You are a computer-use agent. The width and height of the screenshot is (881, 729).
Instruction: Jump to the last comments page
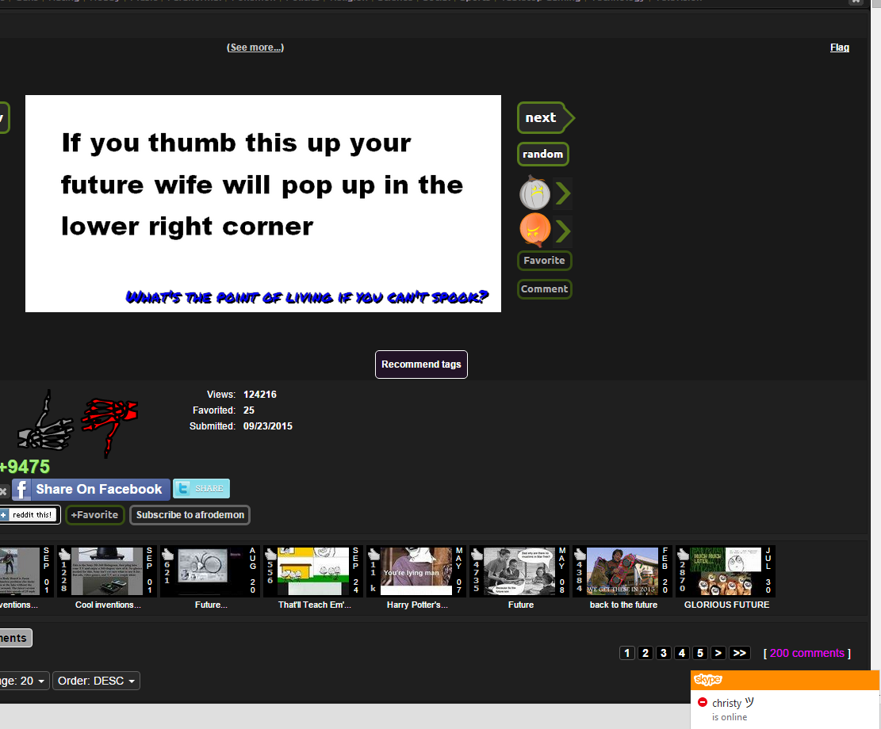(x=739, y=653)
